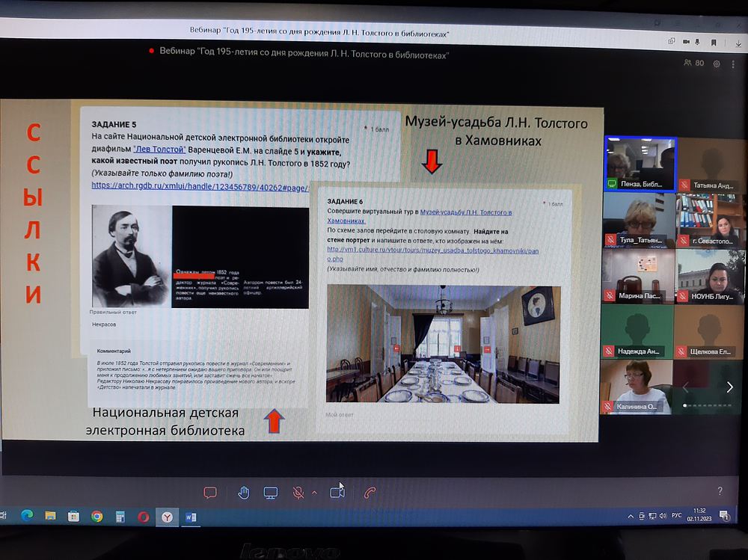Open the arch.rgdb.ru handle link
748x560 pixels.
[200, 186]
